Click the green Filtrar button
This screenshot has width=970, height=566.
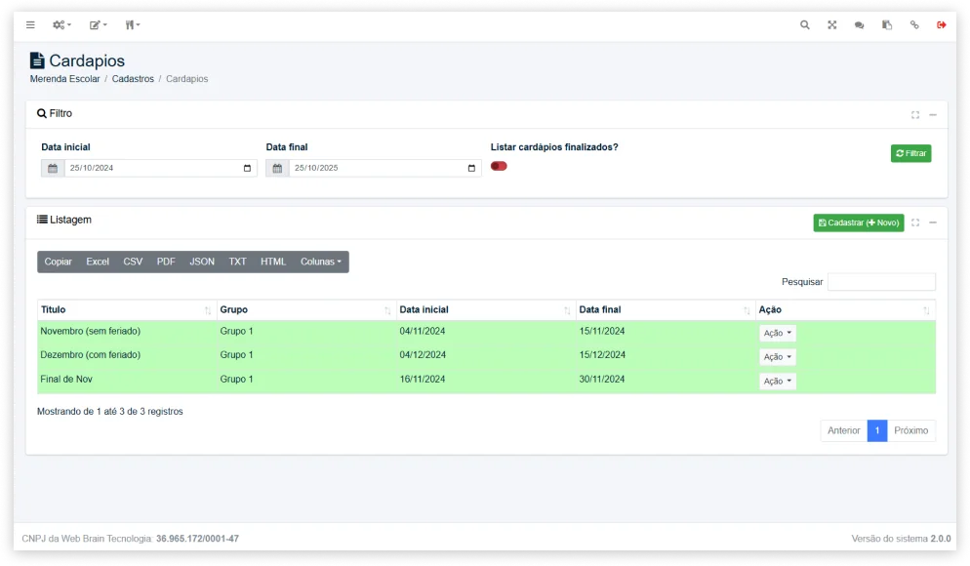click(x=910, y=153)
